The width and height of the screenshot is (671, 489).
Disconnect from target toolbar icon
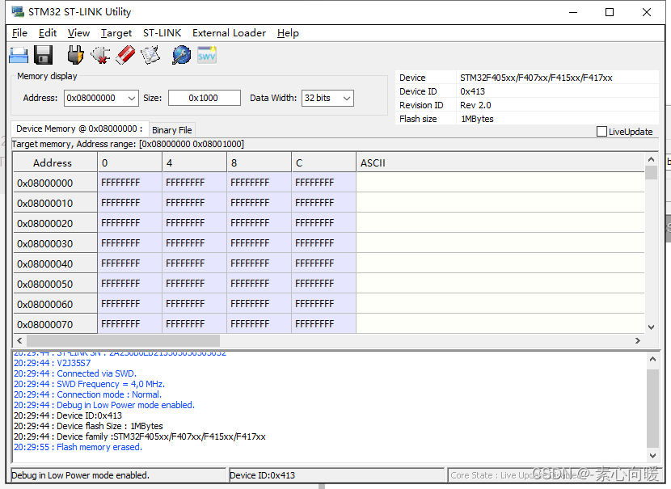coord(100,55)
